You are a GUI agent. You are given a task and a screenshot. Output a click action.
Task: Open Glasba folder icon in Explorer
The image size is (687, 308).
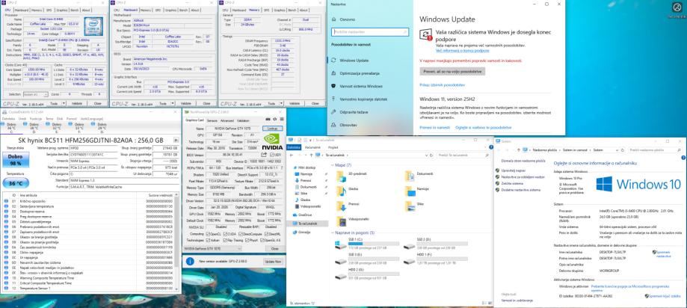[341, 191]
